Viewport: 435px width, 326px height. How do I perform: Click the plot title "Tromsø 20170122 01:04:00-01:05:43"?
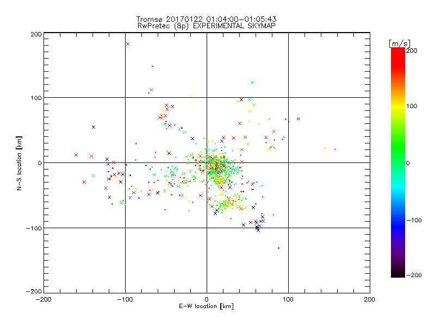pos(206,19)
